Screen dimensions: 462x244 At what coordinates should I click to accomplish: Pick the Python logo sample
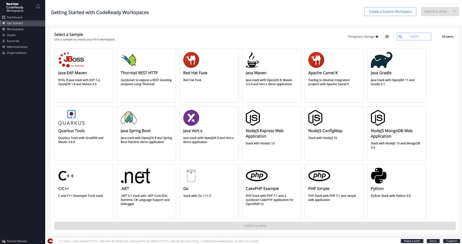pyautogui.click(x=379, y=176)
